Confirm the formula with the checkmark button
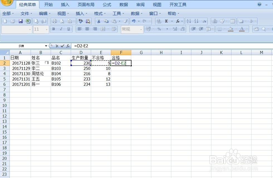The height and width of the screenshot is (178, 273). pyautogui.click(x=63, y=46)
